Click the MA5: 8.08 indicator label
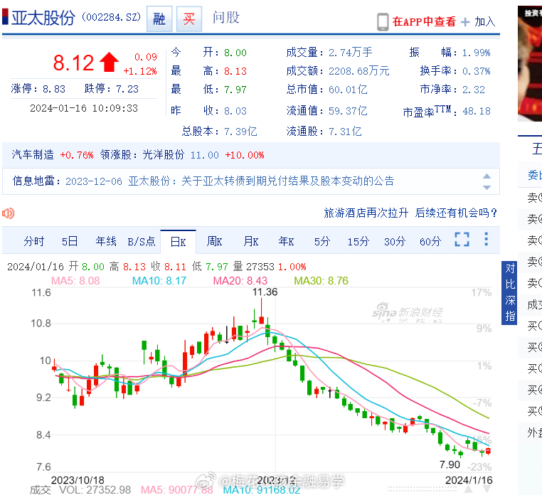 [75, 281]
